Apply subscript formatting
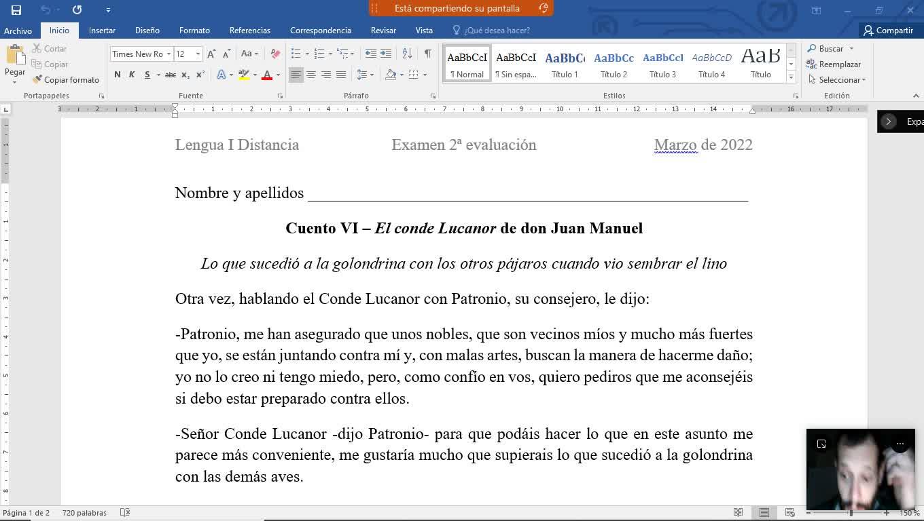Screen dimensions: 924x521 point(186,75)
